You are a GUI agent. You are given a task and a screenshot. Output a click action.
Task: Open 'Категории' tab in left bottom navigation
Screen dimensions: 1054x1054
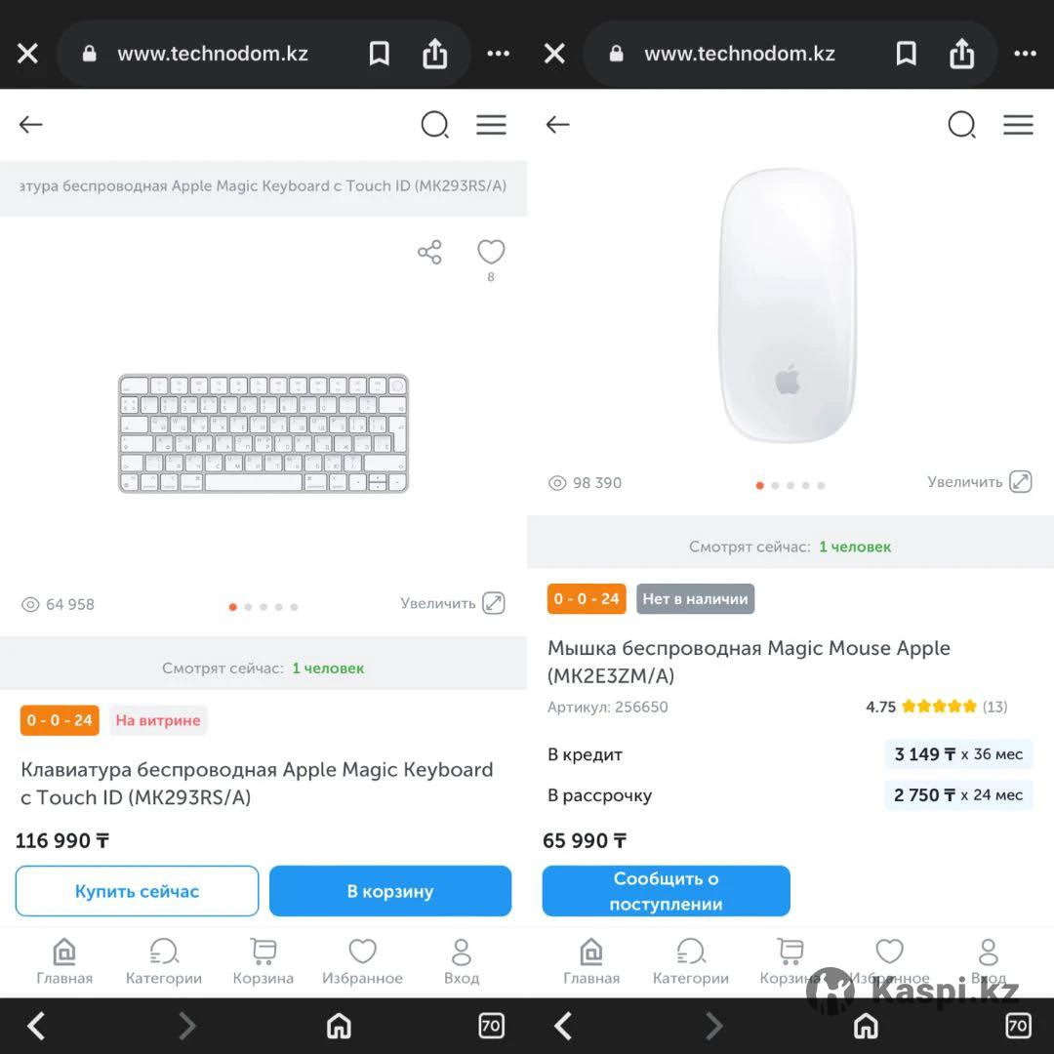point(163,962)
